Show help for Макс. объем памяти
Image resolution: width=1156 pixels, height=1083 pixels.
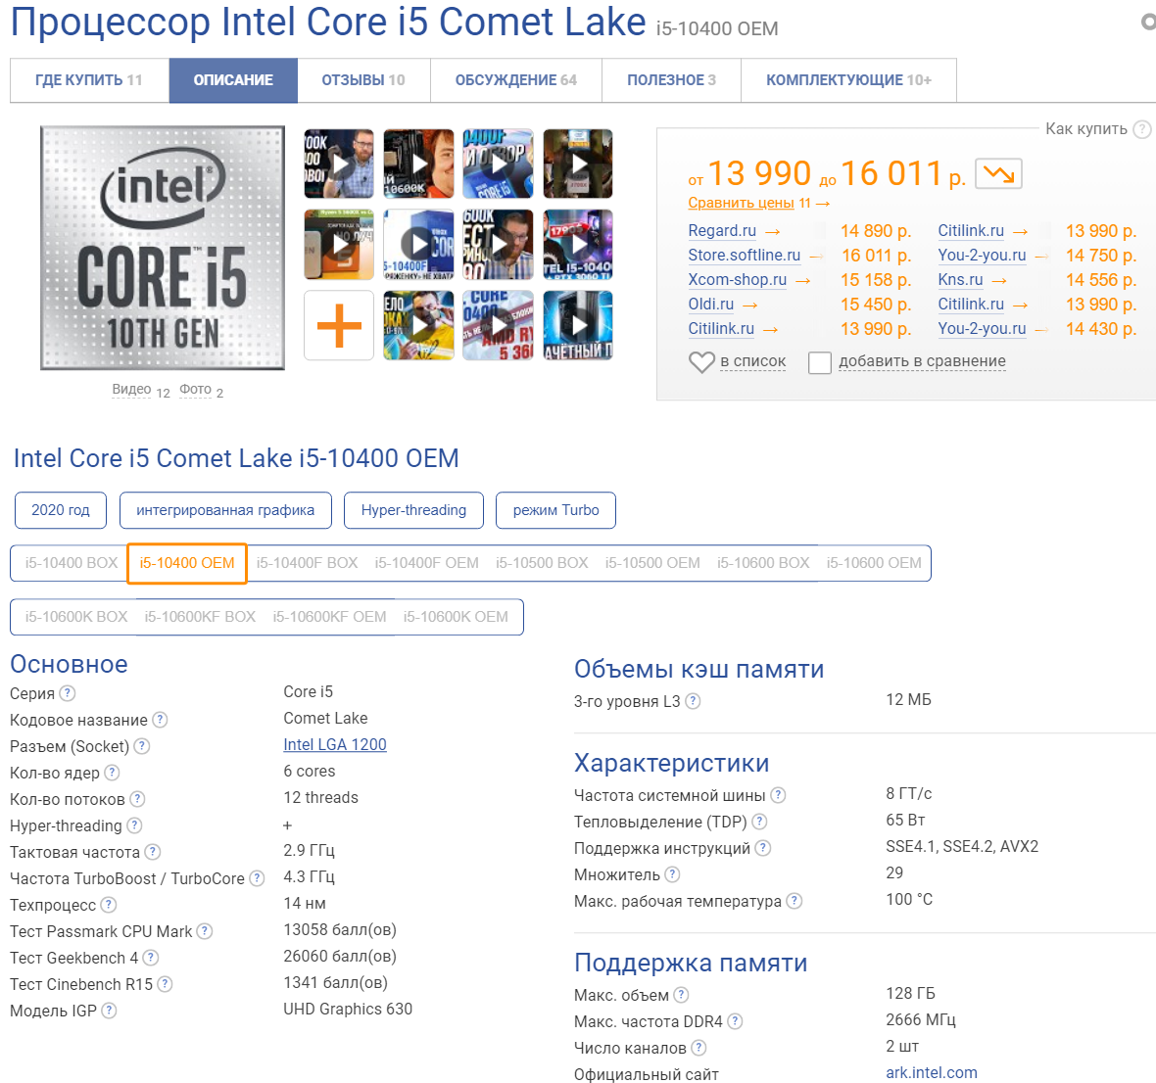(681, 995)
